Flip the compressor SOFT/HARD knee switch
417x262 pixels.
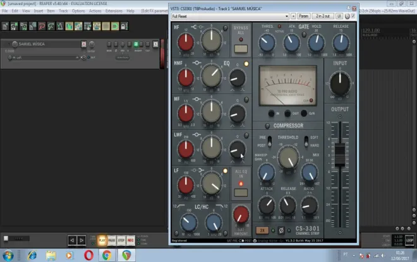tap(306, 141)
